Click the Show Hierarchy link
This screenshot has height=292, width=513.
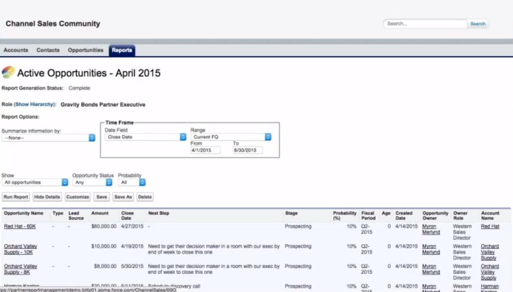[x=35, y=104]
